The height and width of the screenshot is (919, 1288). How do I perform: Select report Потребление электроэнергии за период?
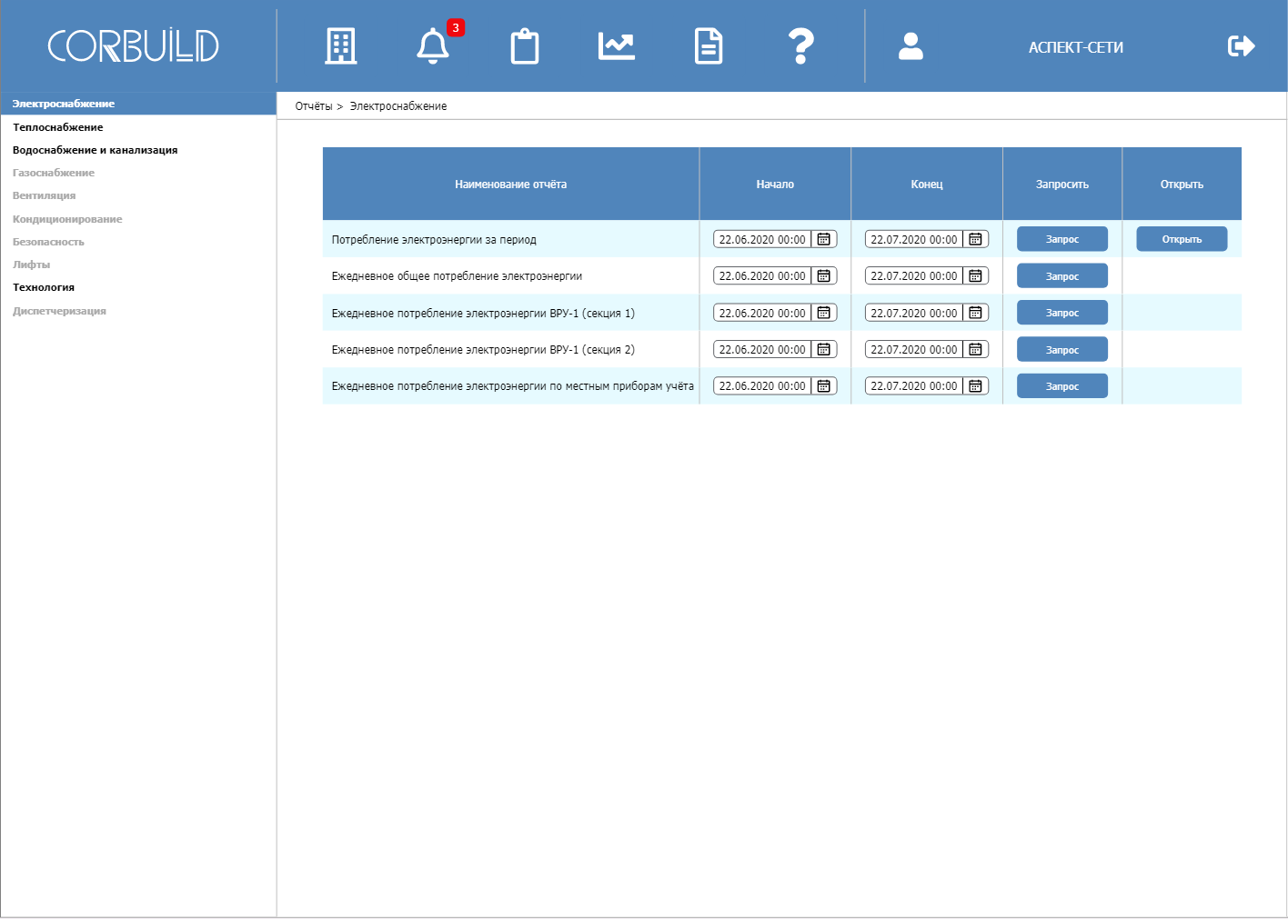(x=434, y=240)
